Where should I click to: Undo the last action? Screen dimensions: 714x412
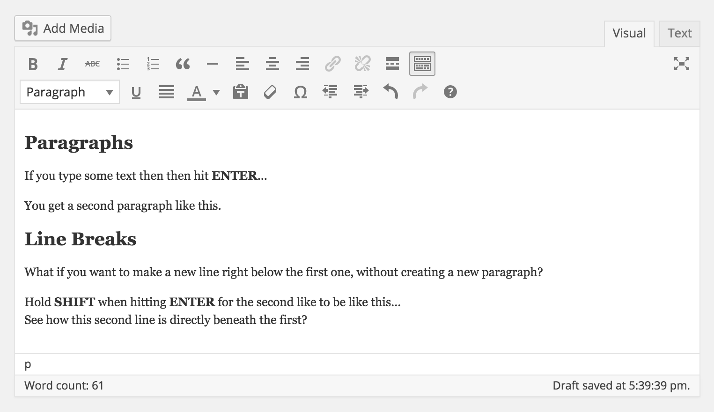click(x=390, y=92)
